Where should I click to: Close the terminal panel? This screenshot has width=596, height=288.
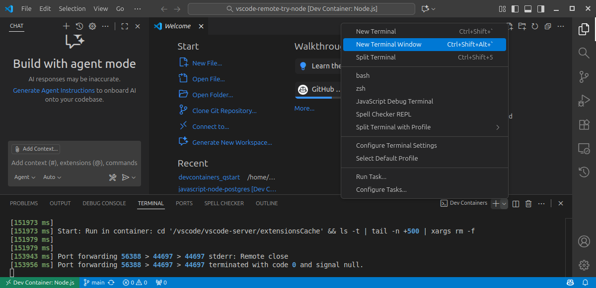pos(561,204)
